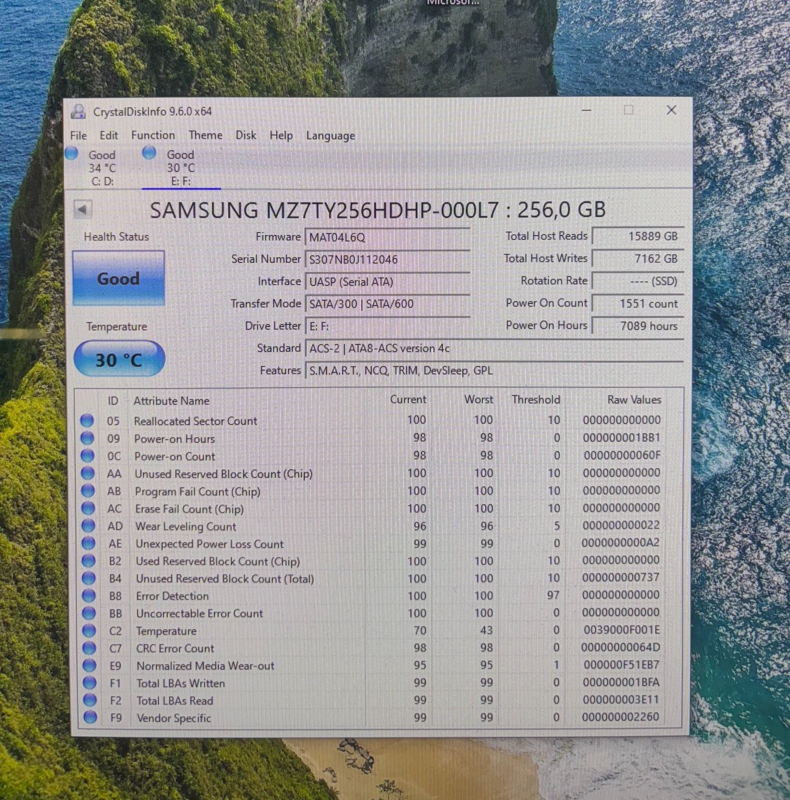This screenshot has width=790, height=800.
Task: Open the Language menu
Action: click(330, 135)
